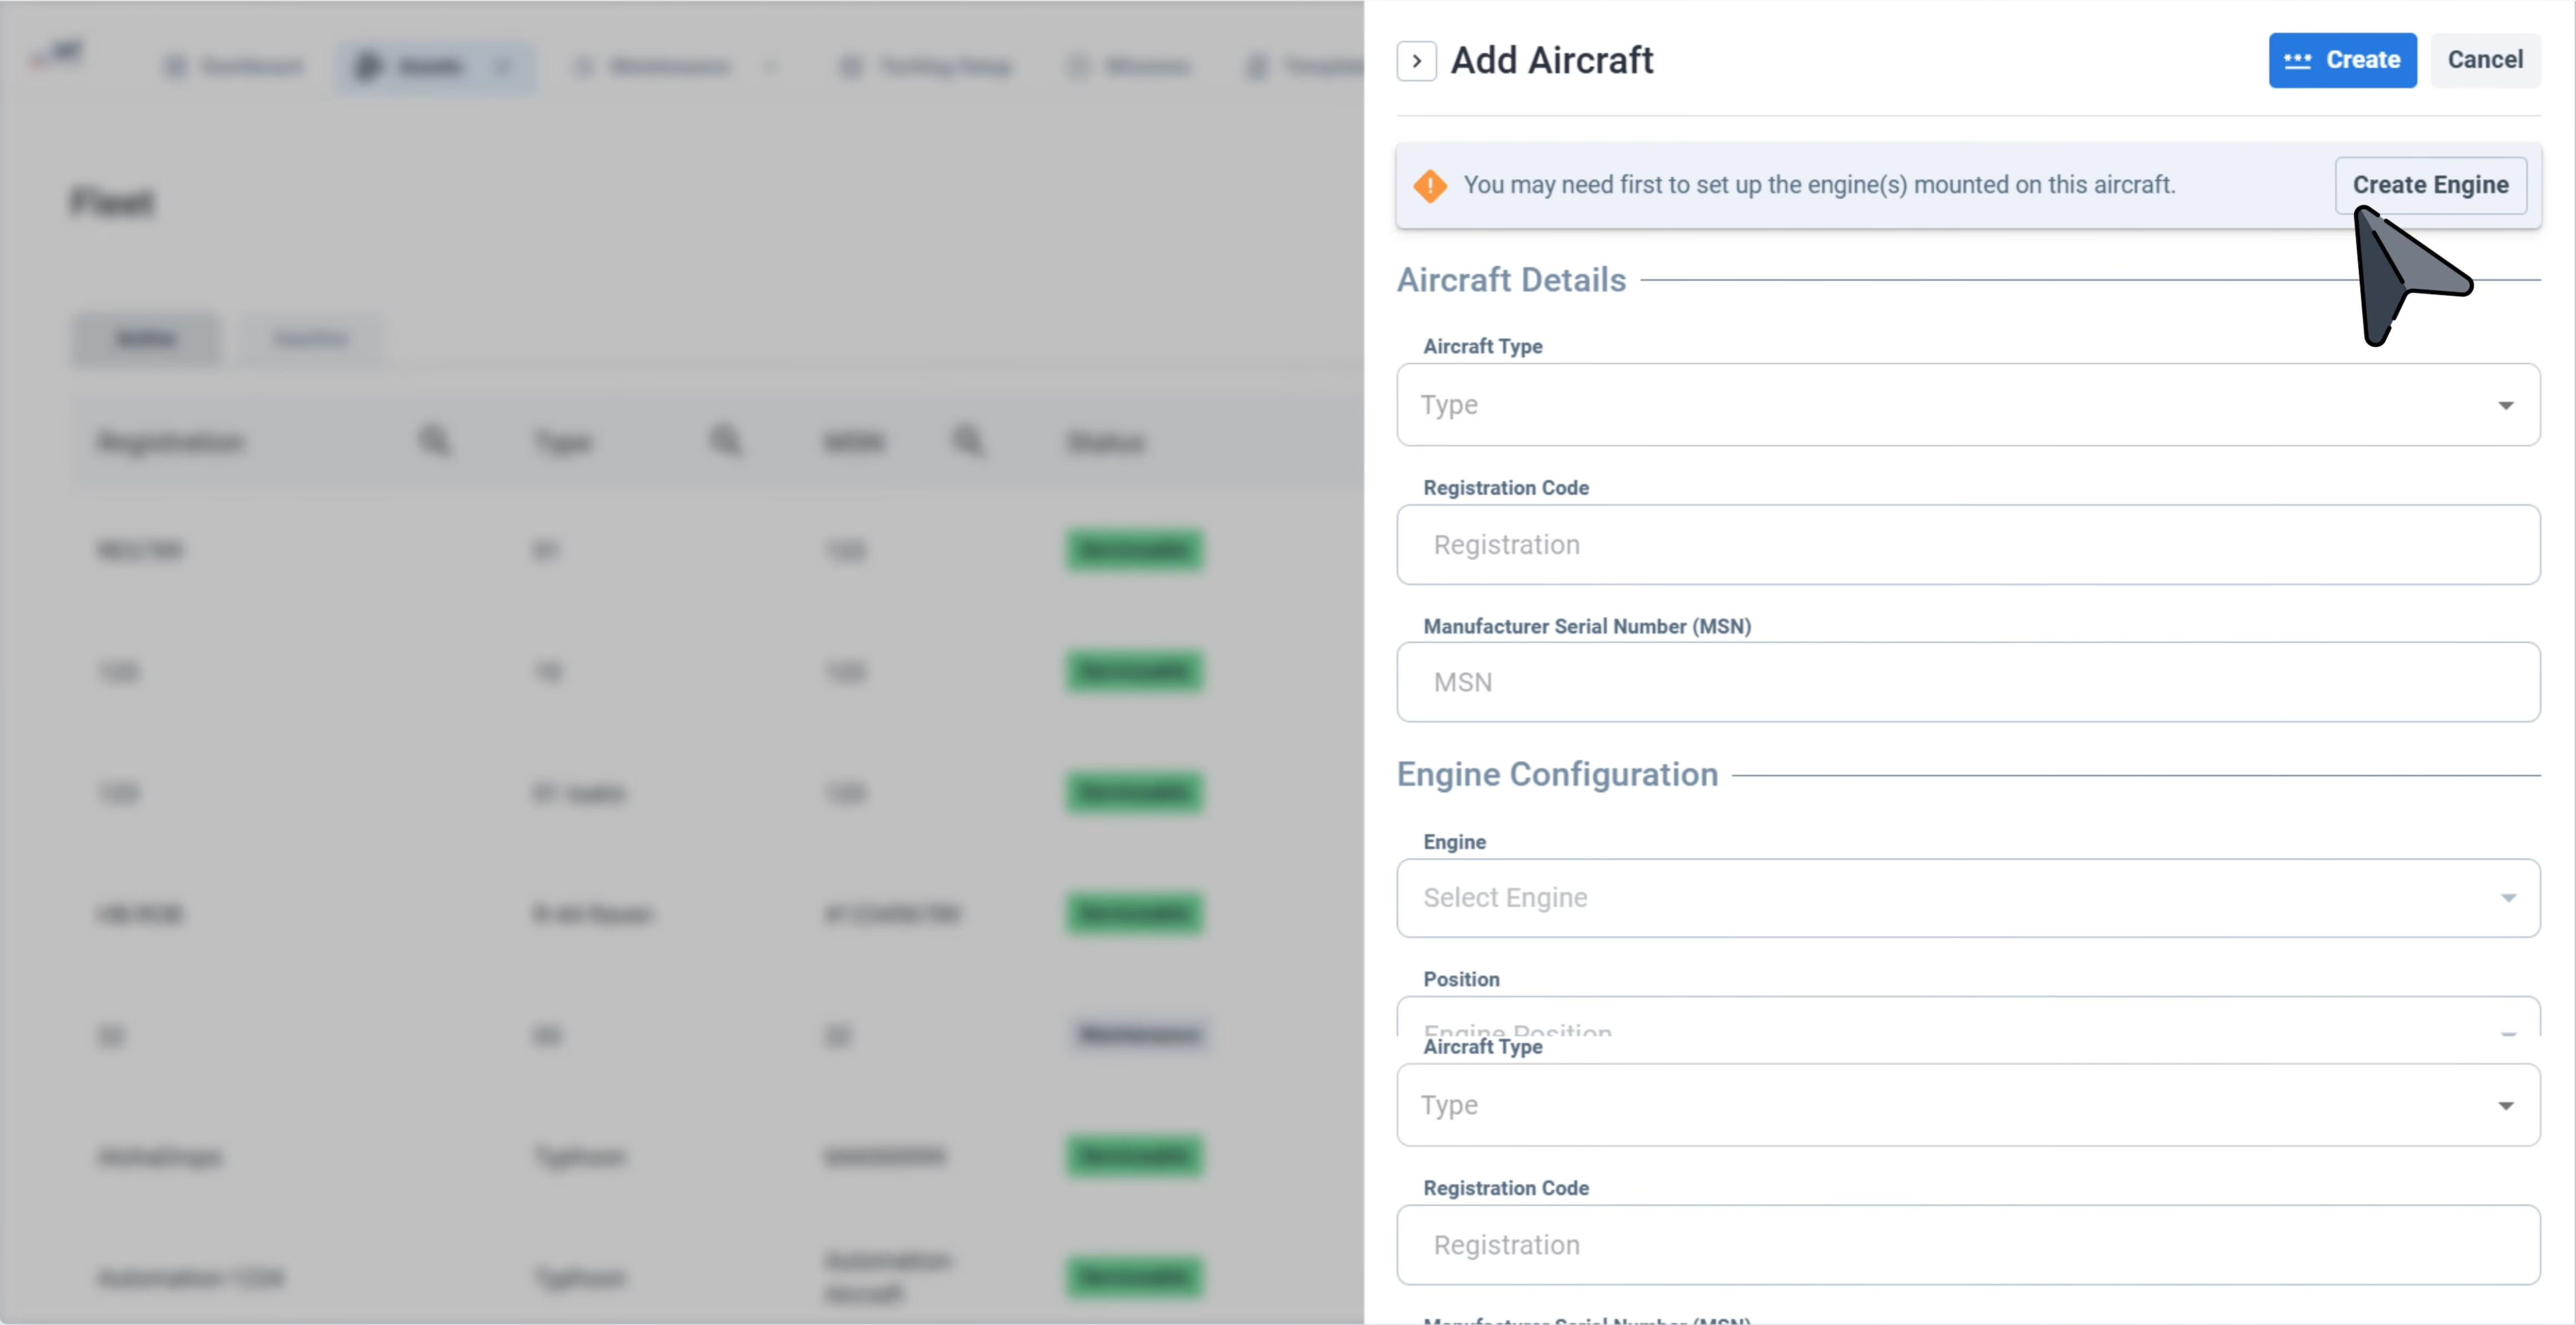Collapse the Add Aircraft side panel arrow
Screen dimensions: 2576x1325
(1416, 61)
